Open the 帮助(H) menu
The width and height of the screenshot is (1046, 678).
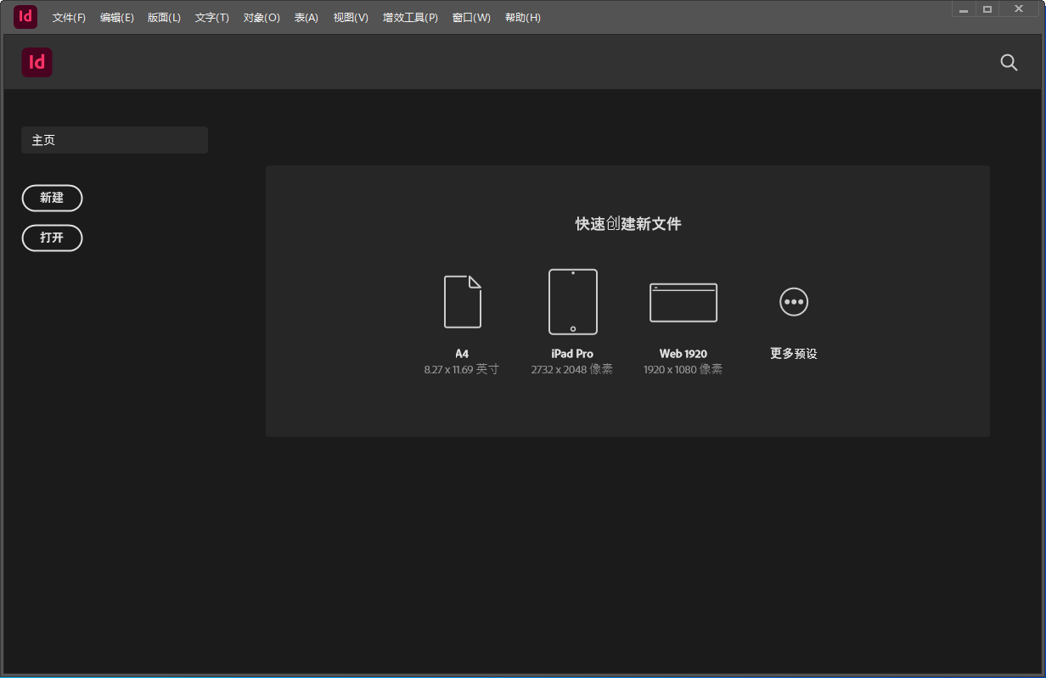pos(522,18)
